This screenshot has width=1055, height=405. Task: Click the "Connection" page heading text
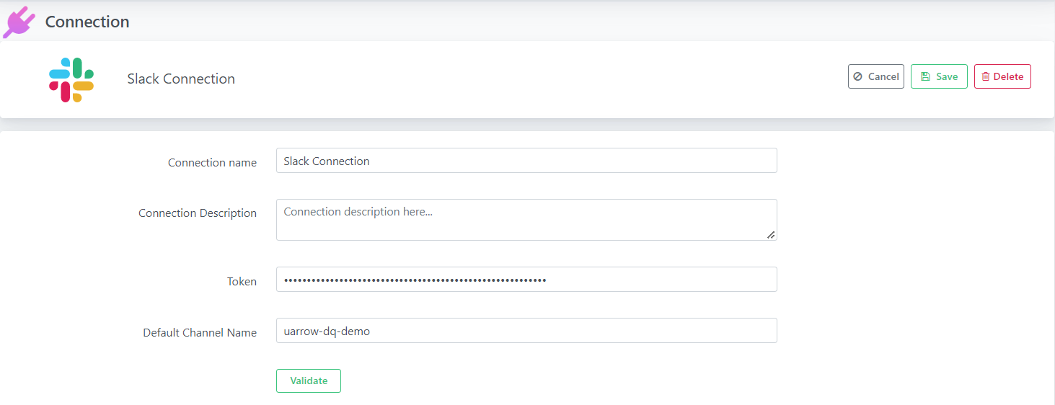click(87, 22)
